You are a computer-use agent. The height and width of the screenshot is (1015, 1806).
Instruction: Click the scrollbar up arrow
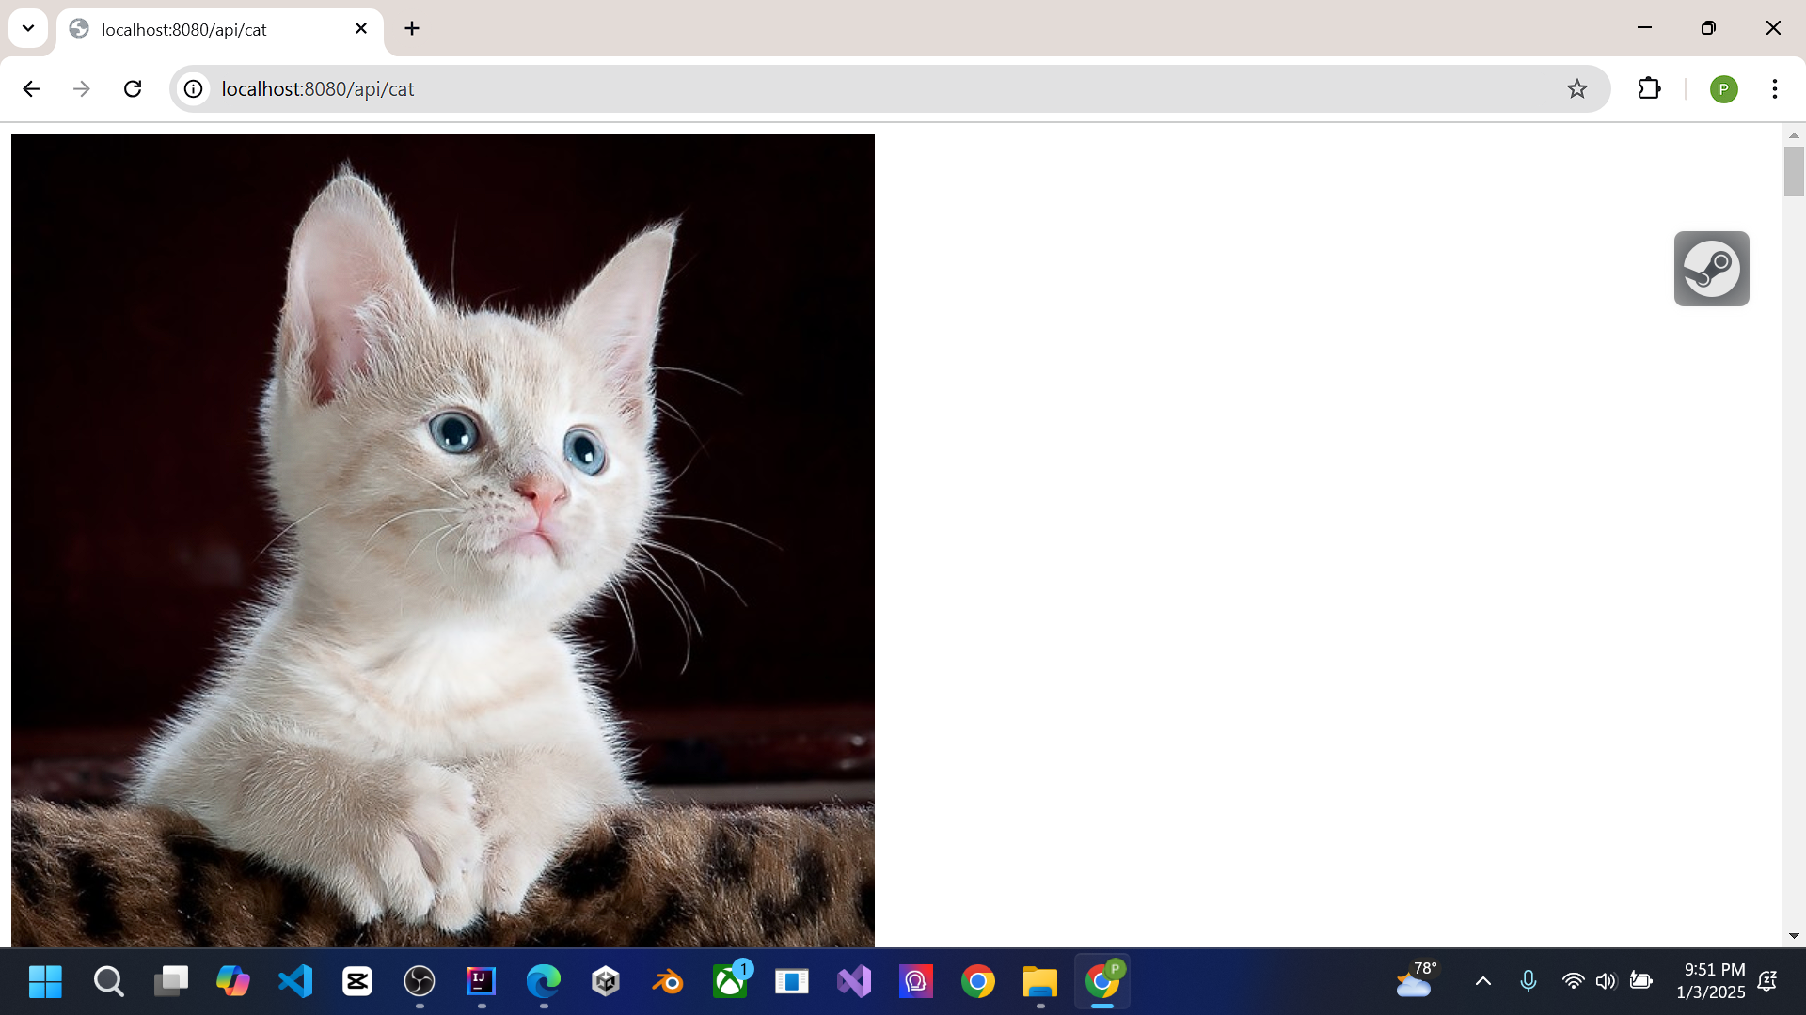[x=1794, y=135]
